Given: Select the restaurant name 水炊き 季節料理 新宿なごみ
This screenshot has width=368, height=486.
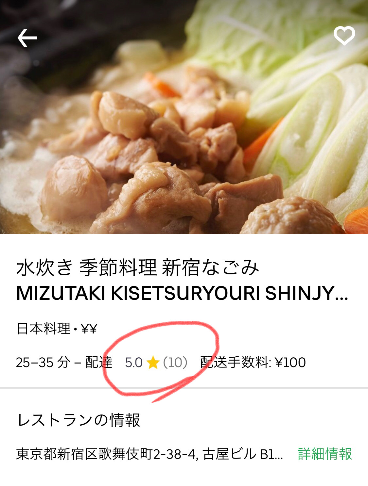Looking at the screenshot, I should click(x=138, y=268).
